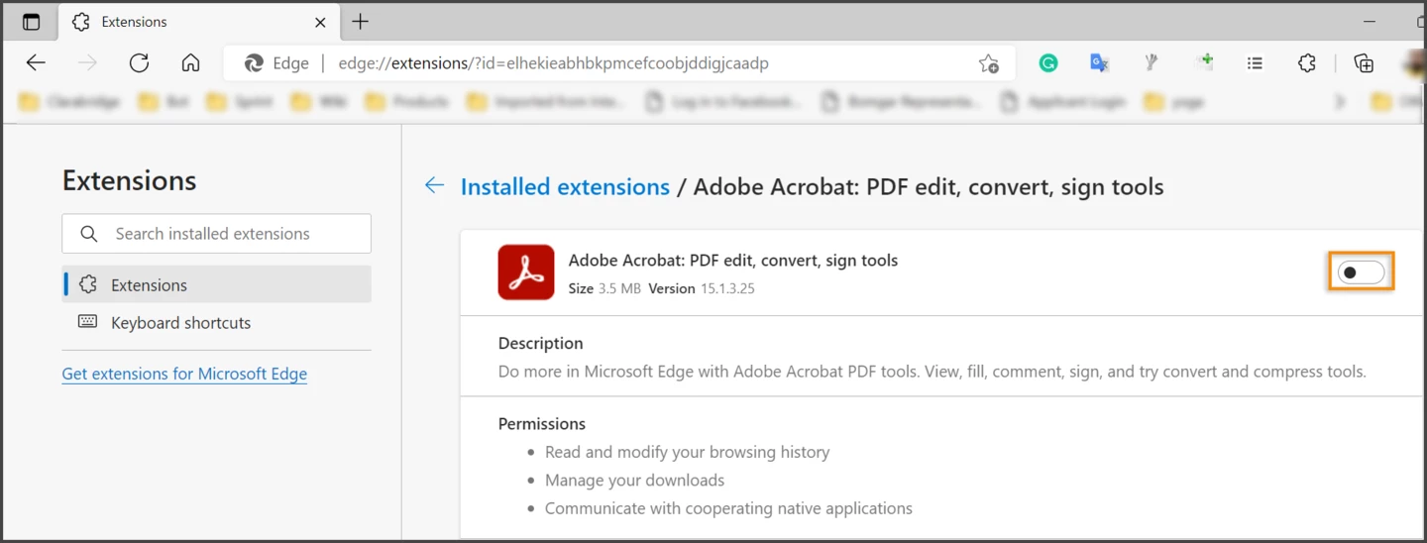
Task: Close the Extensions browser tab
Action: pyautogui.click(x=320, y=22)
